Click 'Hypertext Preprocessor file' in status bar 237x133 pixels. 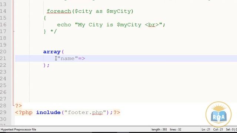[x=19, y=130]
